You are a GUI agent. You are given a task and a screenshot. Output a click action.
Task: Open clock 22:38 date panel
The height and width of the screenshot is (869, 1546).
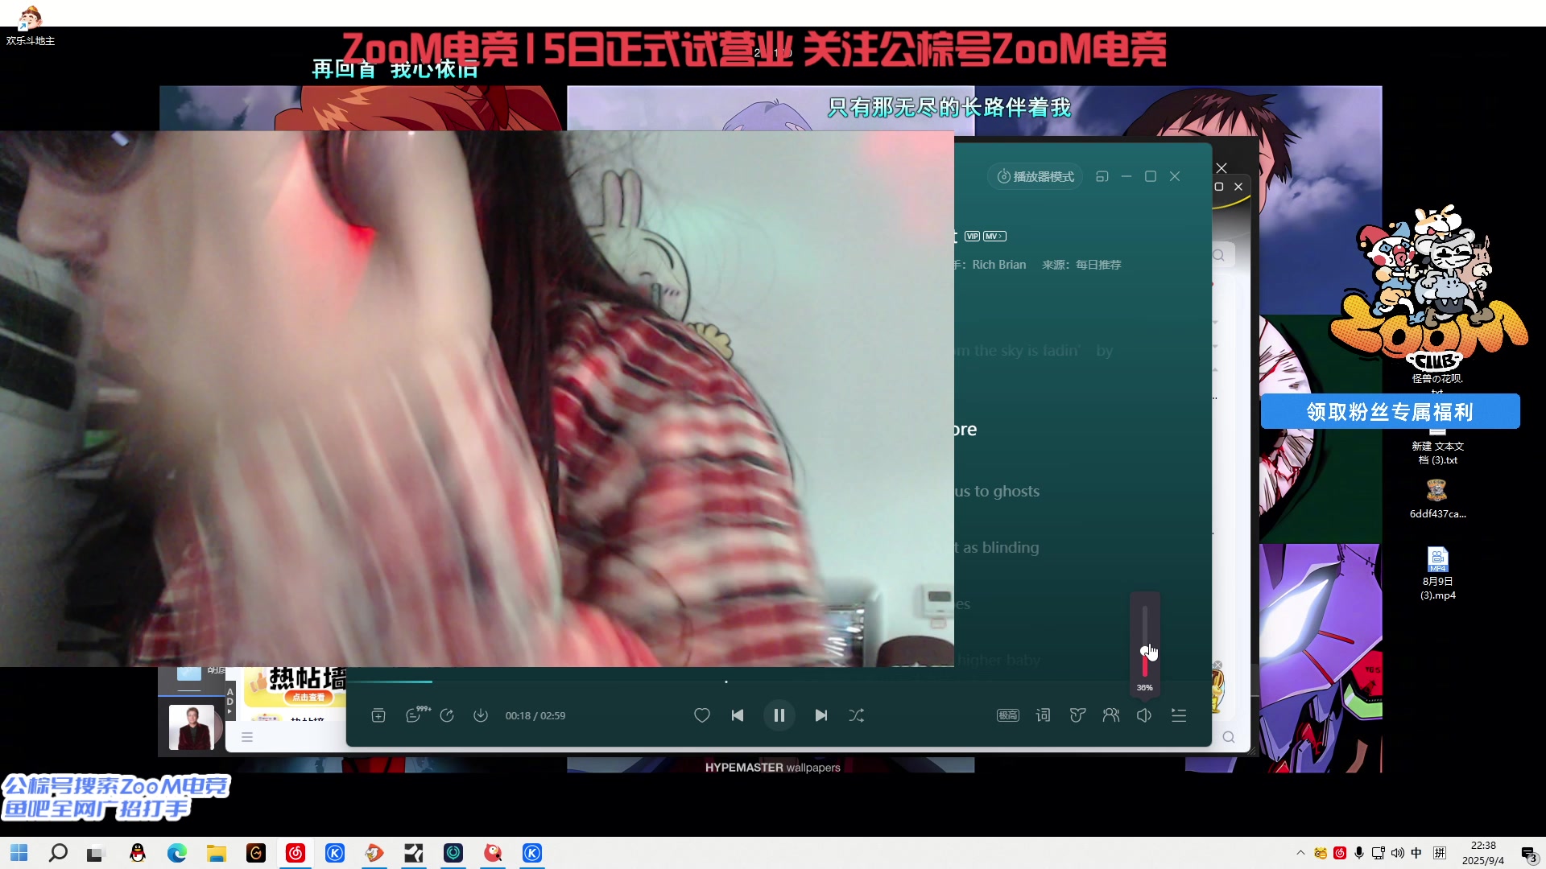tap(1483, 853)
